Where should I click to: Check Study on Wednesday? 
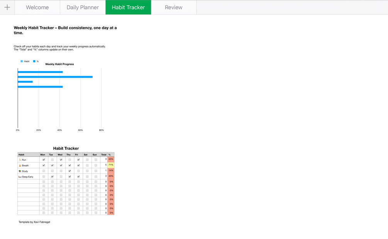[61, 171]
